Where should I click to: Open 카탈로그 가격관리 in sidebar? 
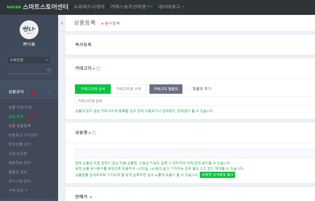click(x=23, y=135)
